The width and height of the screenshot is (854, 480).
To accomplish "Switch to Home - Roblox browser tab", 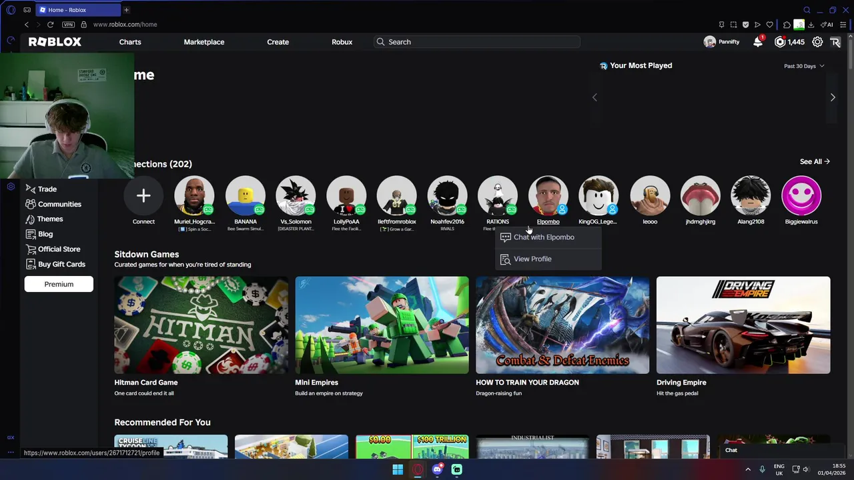I will (77, 10).
